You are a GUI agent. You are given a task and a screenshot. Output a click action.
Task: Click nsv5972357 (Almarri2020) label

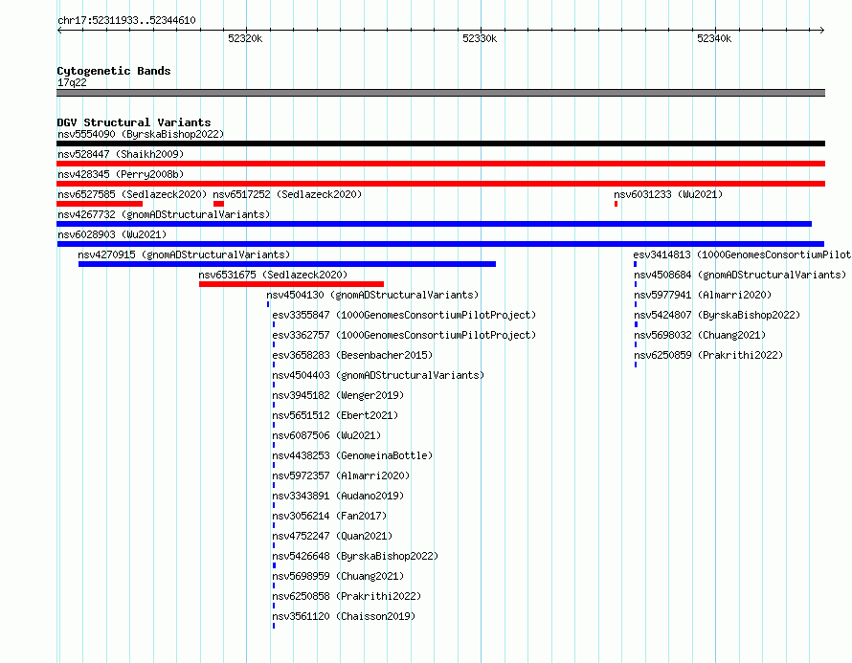(x=341, y=475)
